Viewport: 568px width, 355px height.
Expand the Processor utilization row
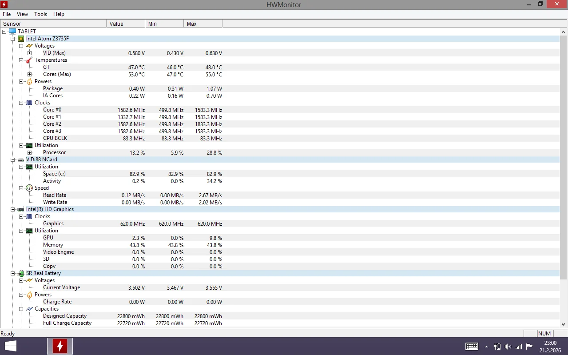pyautogui.click(x=30, y=152)
